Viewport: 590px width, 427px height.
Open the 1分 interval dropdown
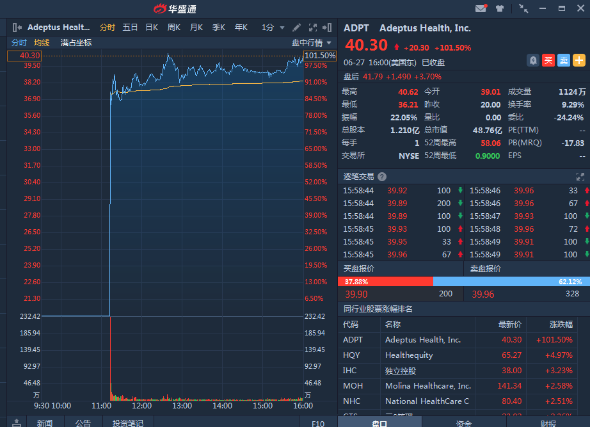click(273, 28)
